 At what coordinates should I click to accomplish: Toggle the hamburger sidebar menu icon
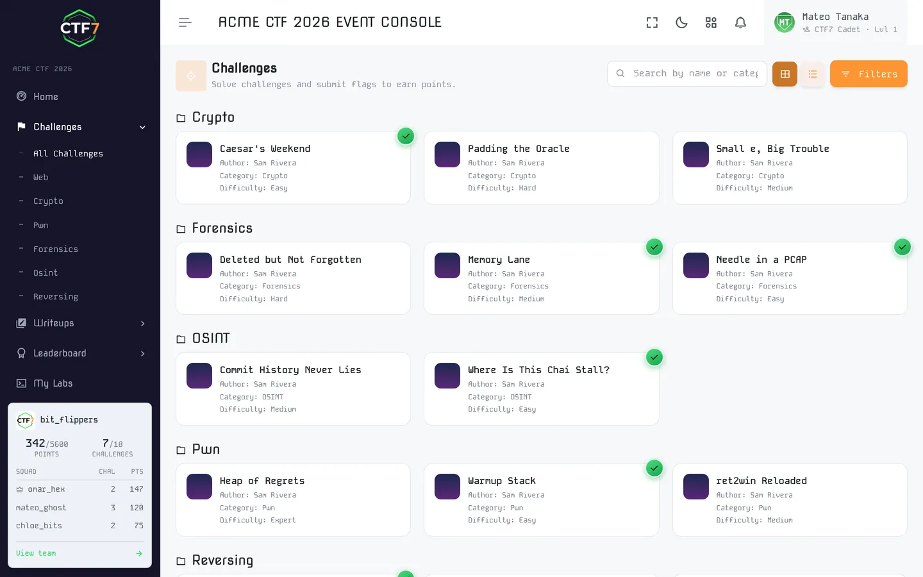click(x=185, y=22)
